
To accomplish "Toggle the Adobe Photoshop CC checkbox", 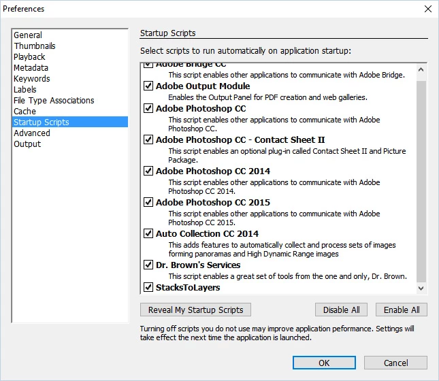I will [x=148, y=108].
